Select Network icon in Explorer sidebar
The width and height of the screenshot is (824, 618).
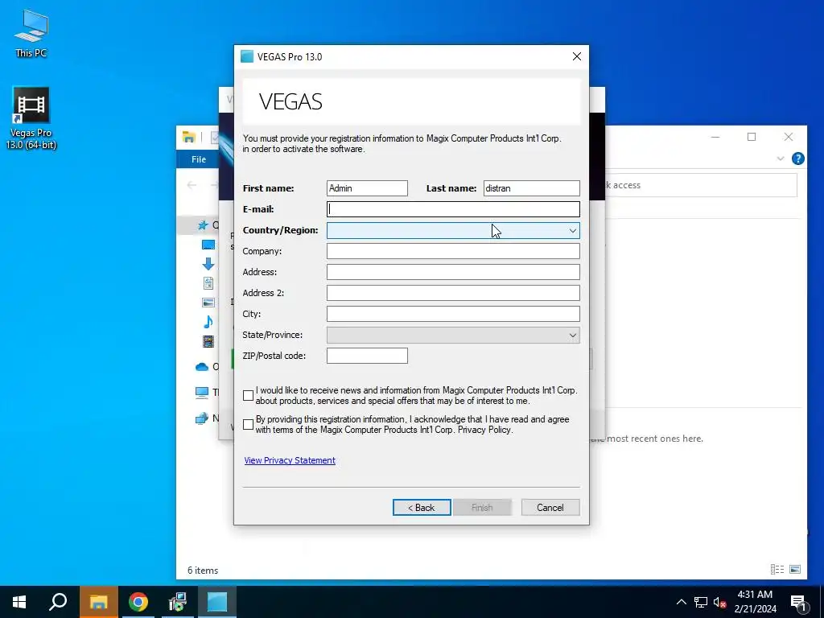tap(202, 418)
